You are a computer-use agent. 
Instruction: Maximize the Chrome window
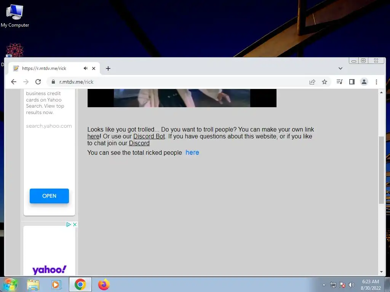363,60
